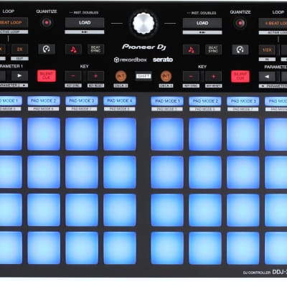The height and width of the screenshot is (287, 287).
Task: Trigger bottom-row pad under left deck PAD MODE 3
Action: click(x=82, y=248)
